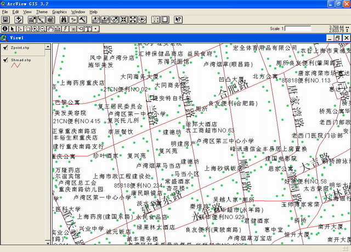The image size is (351, 252).
Task: Uncheck the Shroad.shp theme checkbox
Action: 5,60
